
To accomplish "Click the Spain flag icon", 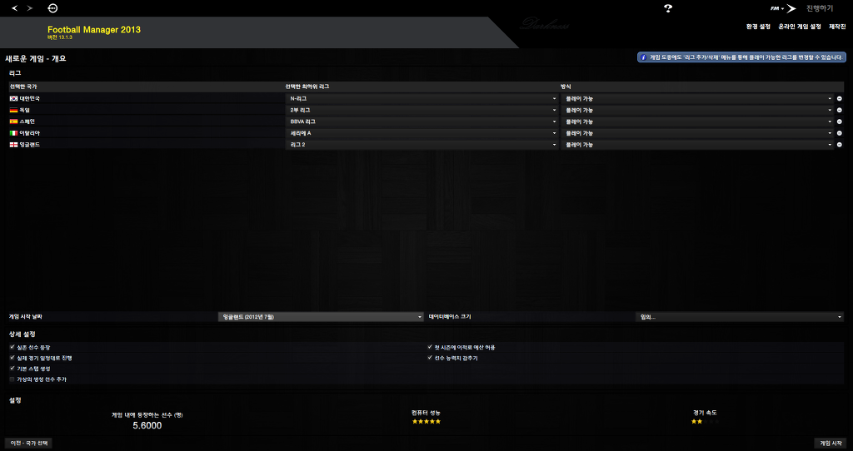I will click(13, 121).
